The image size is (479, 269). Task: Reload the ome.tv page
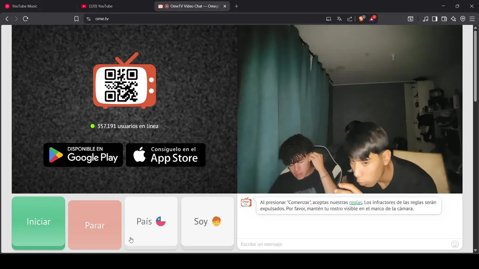click(x=25, y=19)
